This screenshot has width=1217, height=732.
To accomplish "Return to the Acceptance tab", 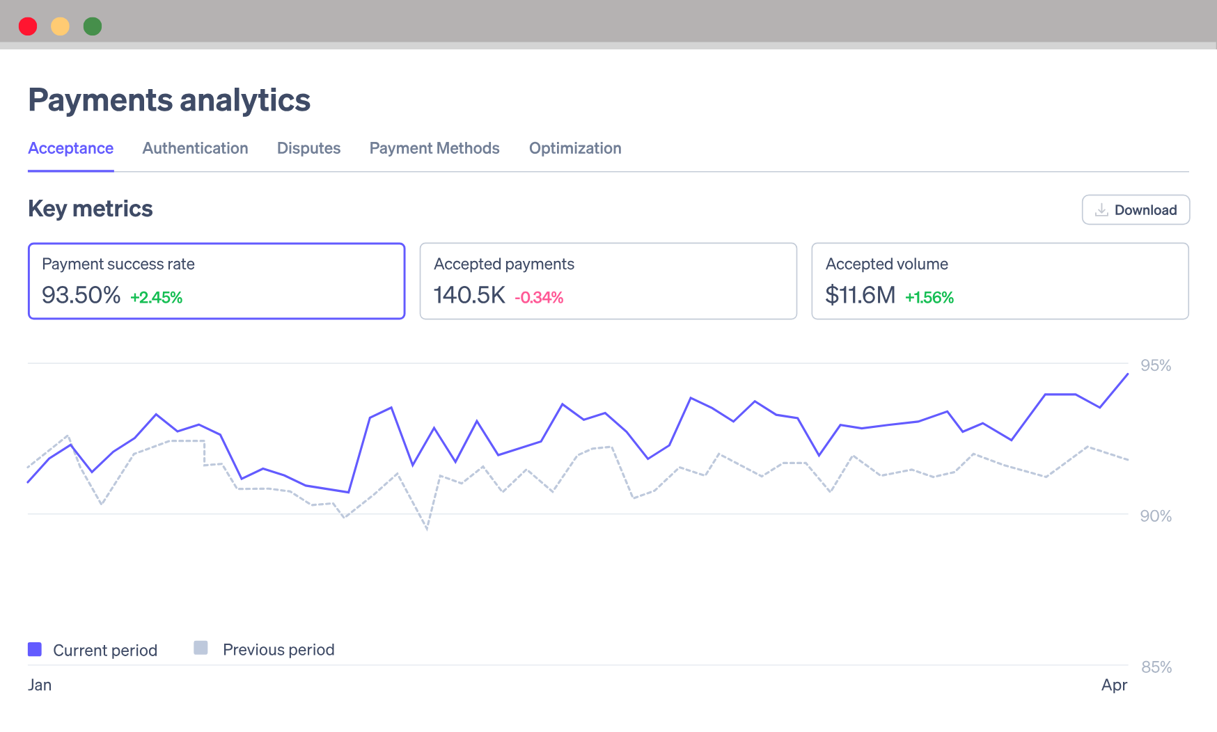I will [x=70, y=148].
